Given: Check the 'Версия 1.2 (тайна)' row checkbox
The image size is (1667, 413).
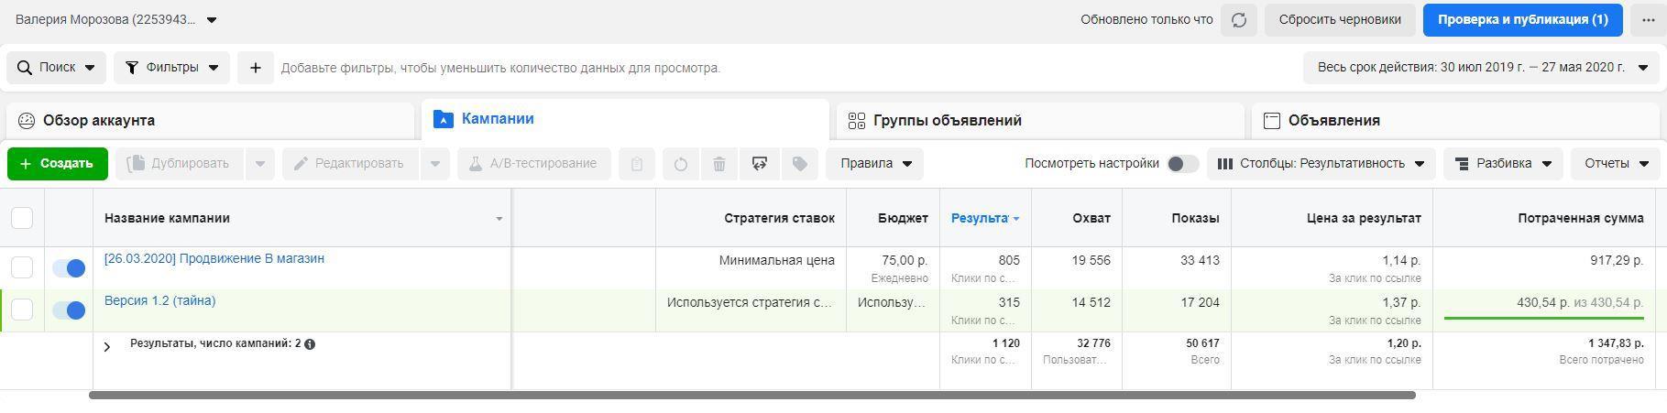Looking at the screenshot, I should coord(22,310).
